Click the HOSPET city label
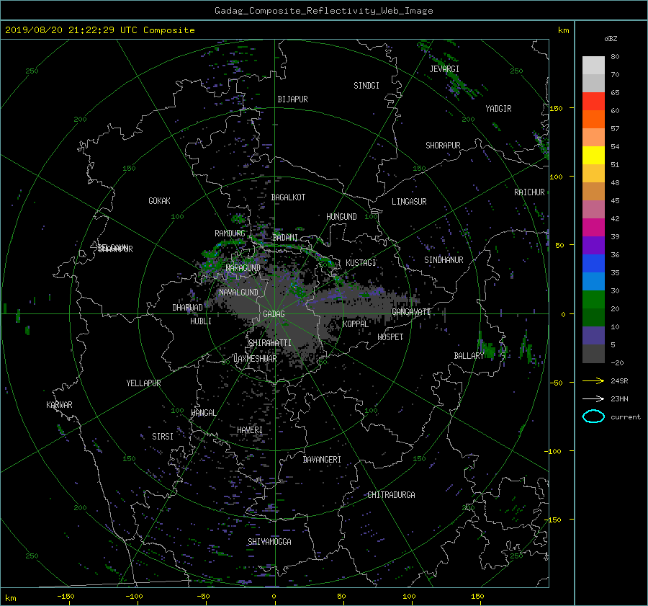The width and height of the screenshot is (648, 606). point(390,337)
